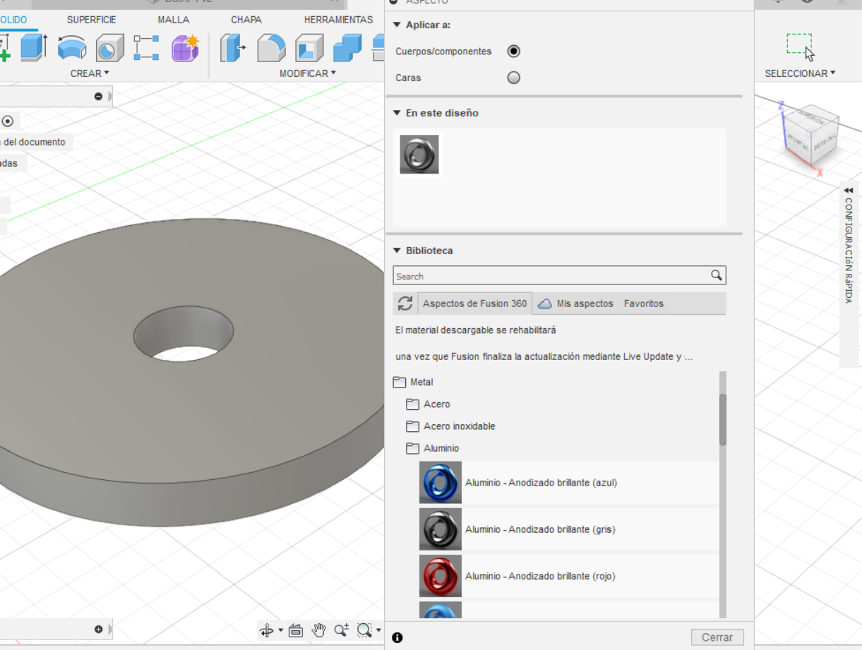Image resolution: width=862 pixels, height=650 pixels.
Task: Collapse the Aplicar a section
Action: coord(397,25)
